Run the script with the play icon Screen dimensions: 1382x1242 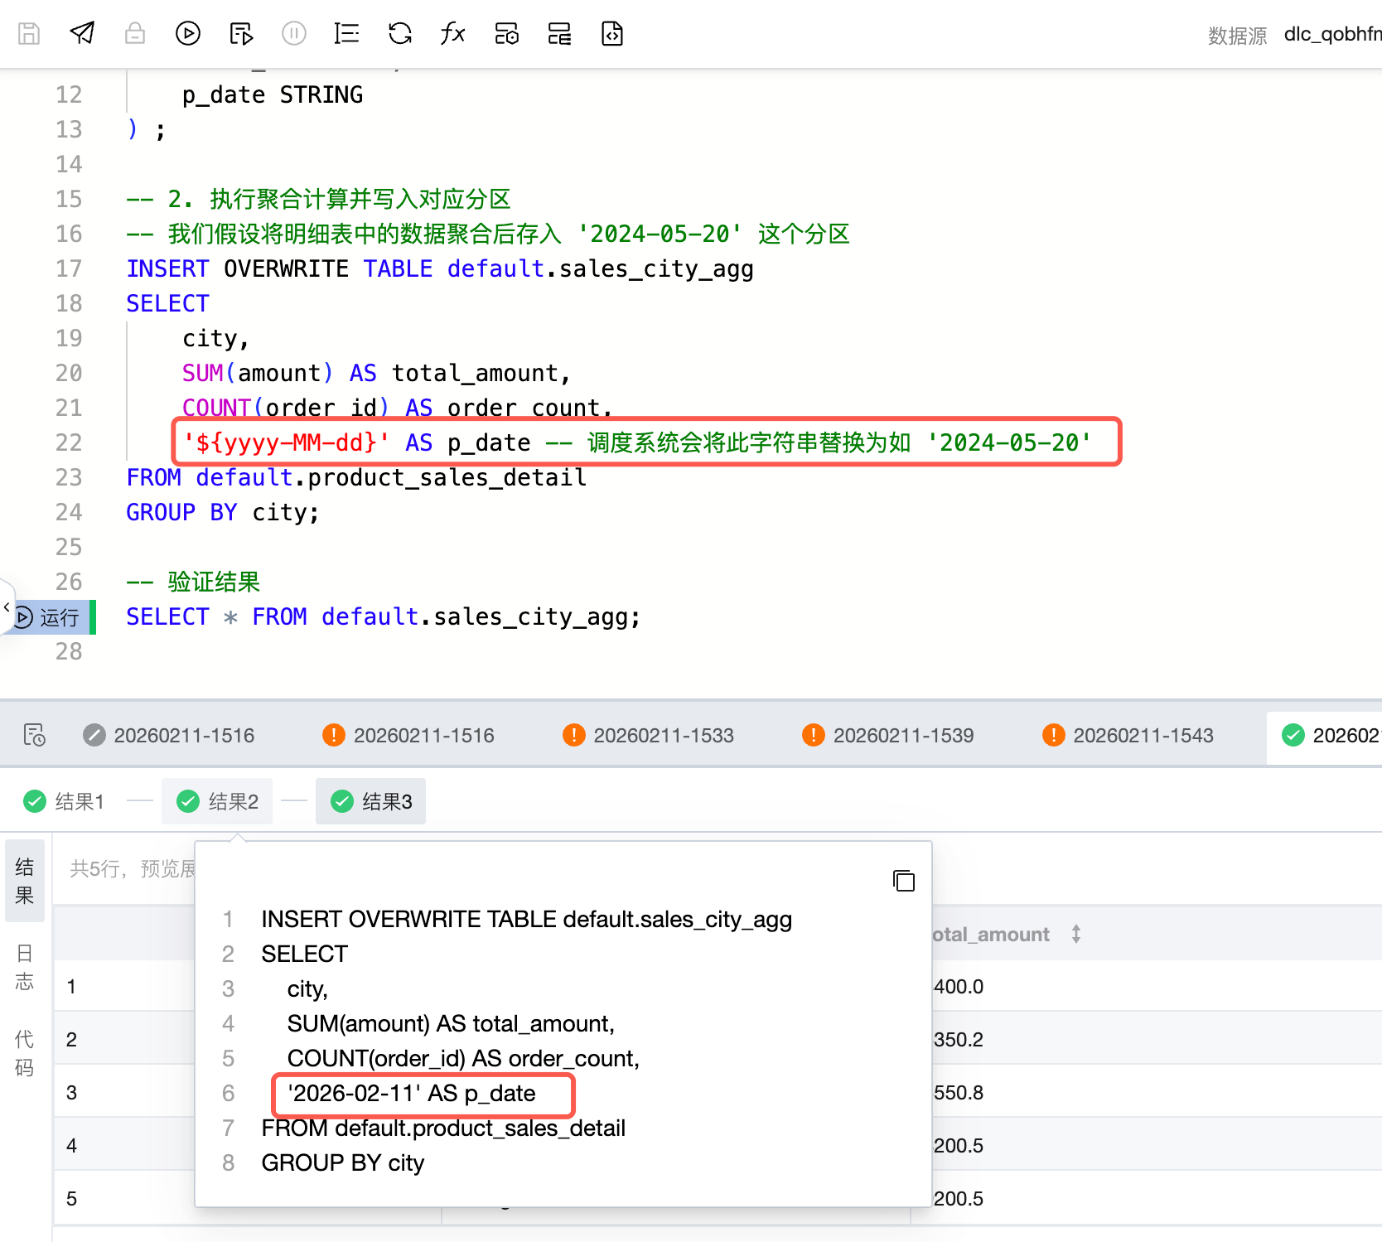tap(188, 33)
